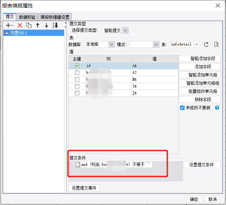The image size is (226, 205).
Task: Refresh the table list
Action: pos(206,44)
